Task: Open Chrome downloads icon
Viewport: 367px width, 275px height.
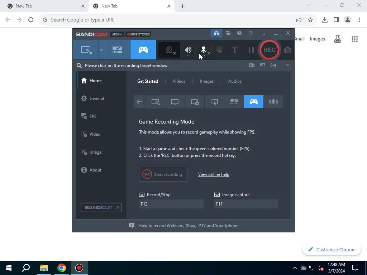Action: coord(325,20)
